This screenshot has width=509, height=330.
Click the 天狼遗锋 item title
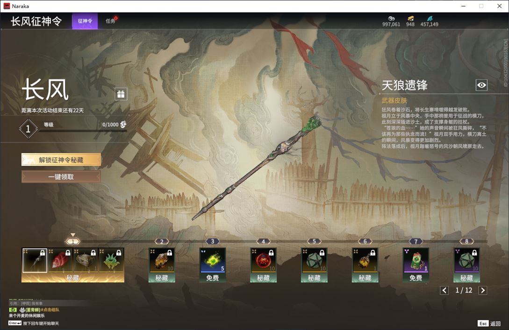click(404, 85)
